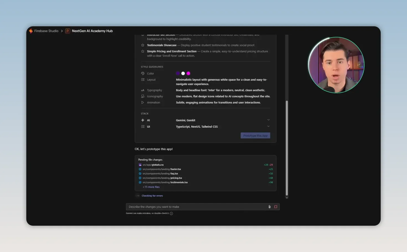Click the star icon beside Simple Pricing and Enrollment Section
The height and width of the screenshot is (252, 407).
(x=143, y=51)
